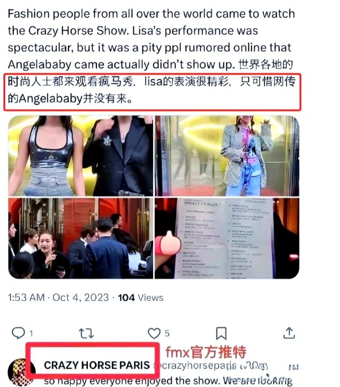Open replies with the comment bubble icon

pos(18,333)
